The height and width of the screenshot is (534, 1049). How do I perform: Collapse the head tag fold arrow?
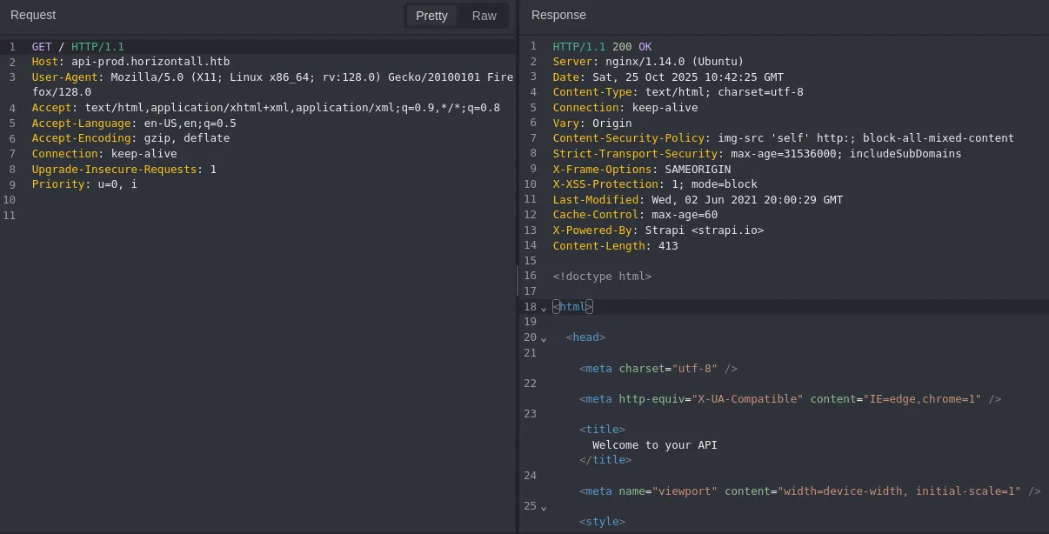pos(544,338)
